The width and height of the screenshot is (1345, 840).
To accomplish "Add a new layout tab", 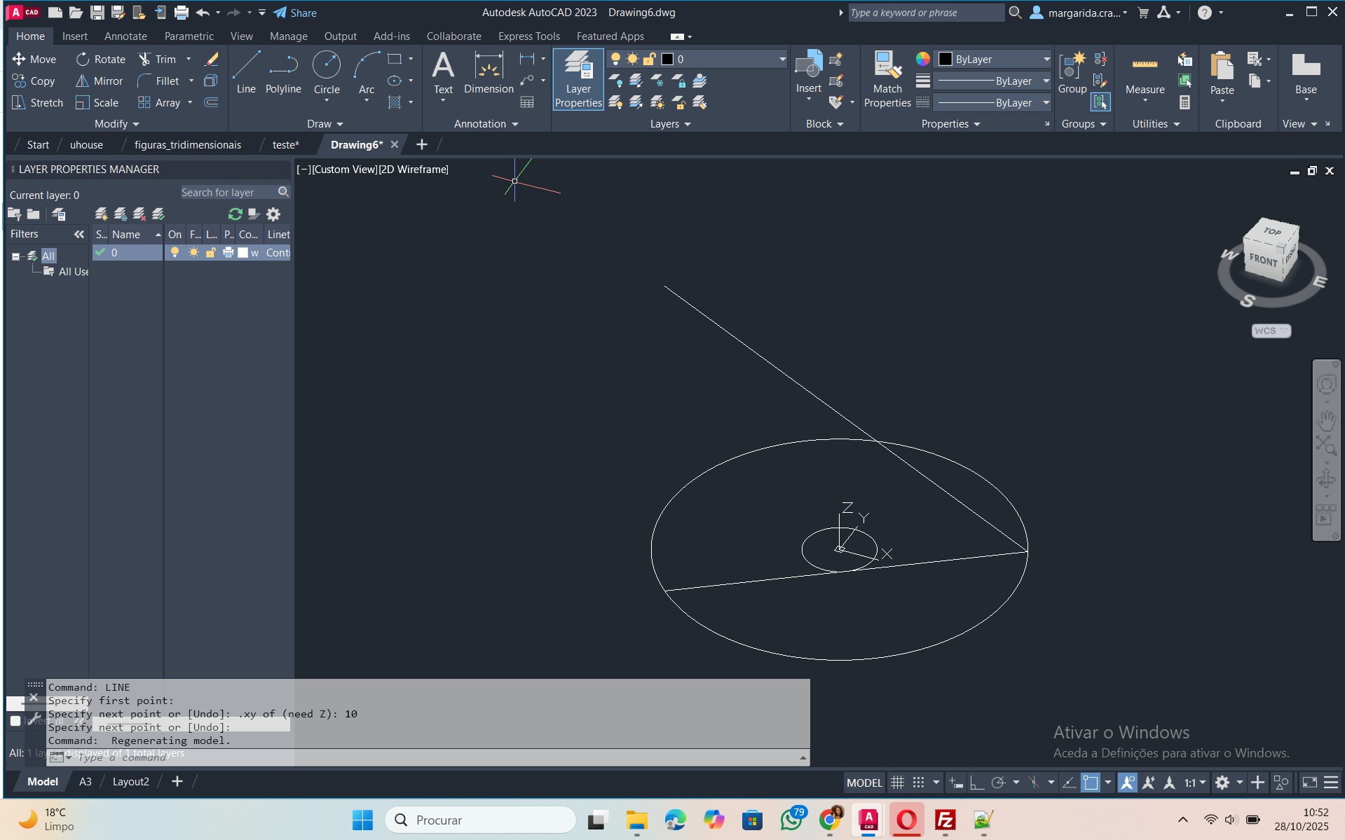I will (x=177, y=781).
